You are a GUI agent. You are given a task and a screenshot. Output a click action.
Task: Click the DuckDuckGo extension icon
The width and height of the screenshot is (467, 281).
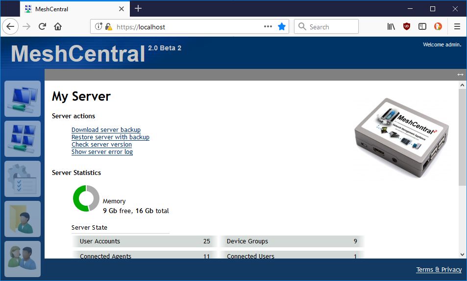(x=438, y=27)
